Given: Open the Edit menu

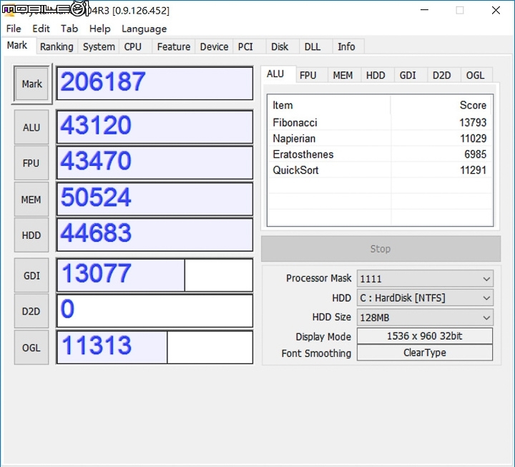Looking at the screenshot, I should tap(41, 29).
